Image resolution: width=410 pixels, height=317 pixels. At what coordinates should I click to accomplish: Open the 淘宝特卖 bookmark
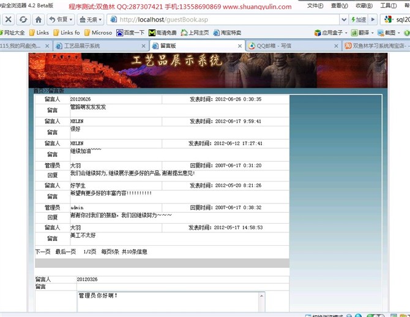click(x=227, y=32)
